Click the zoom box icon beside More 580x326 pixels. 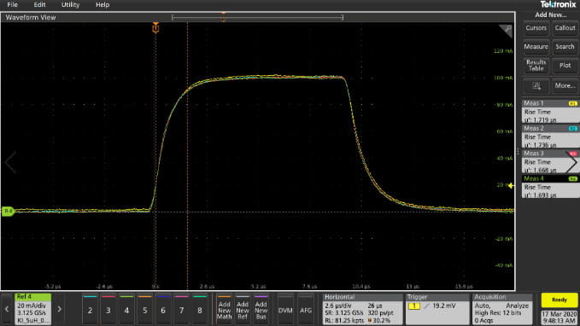[536, 85]
